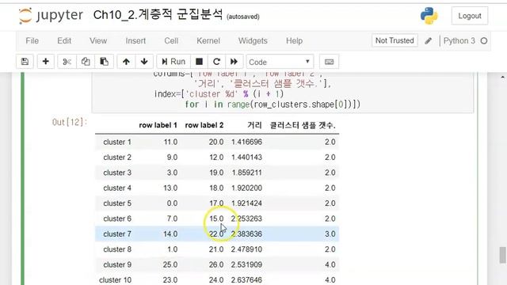Click the 'row label 2' column header

204,125
